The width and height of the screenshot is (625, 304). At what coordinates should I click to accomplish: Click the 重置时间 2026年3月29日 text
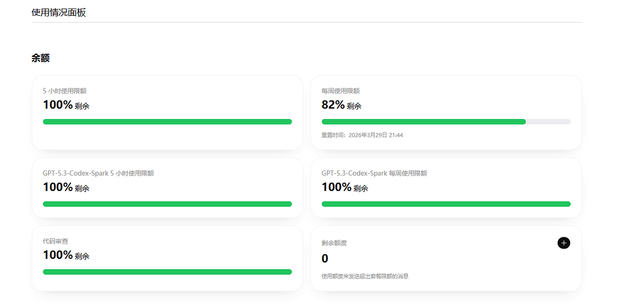[x=362, y=135]
